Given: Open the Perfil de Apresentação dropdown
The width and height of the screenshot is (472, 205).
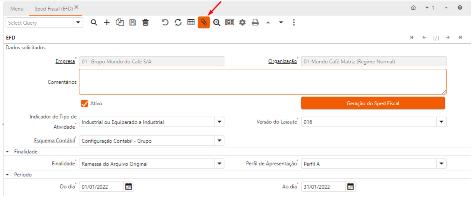Looking at the screenshot, I should 441,164.
